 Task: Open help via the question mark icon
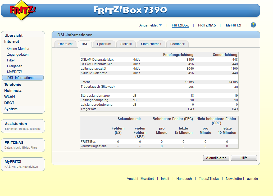(253, 25)
